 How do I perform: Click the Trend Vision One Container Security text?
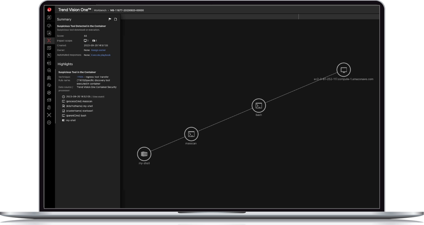pos(97,87)
